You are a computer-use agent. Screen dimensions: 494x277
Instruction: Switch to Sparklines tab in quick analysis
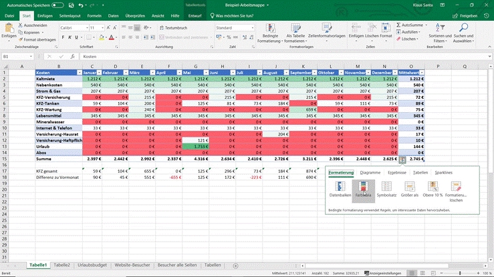tap(443, 173)
